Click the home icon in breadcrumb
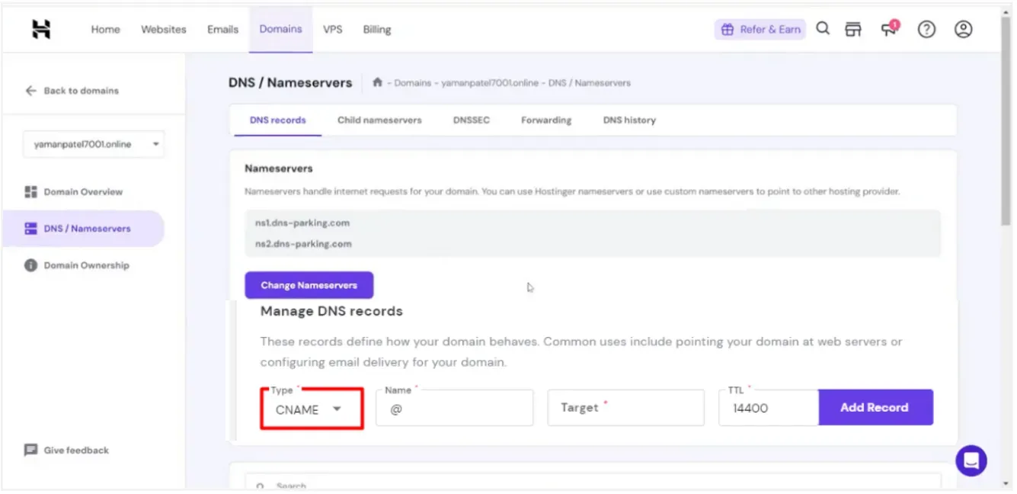1017x494 pixels. tap(377, 82)
